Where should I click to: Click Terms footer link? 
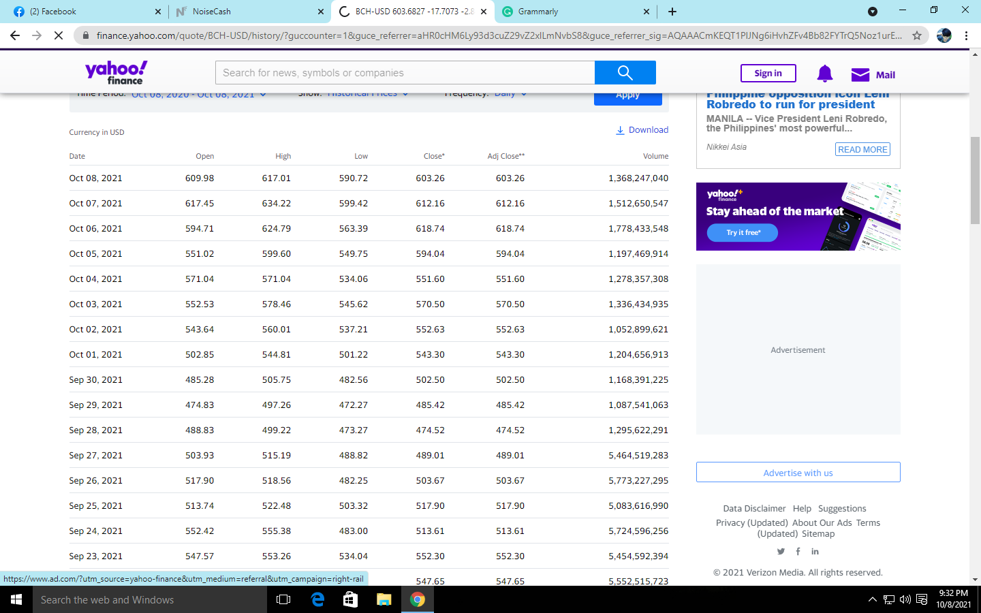click(868, 523)
